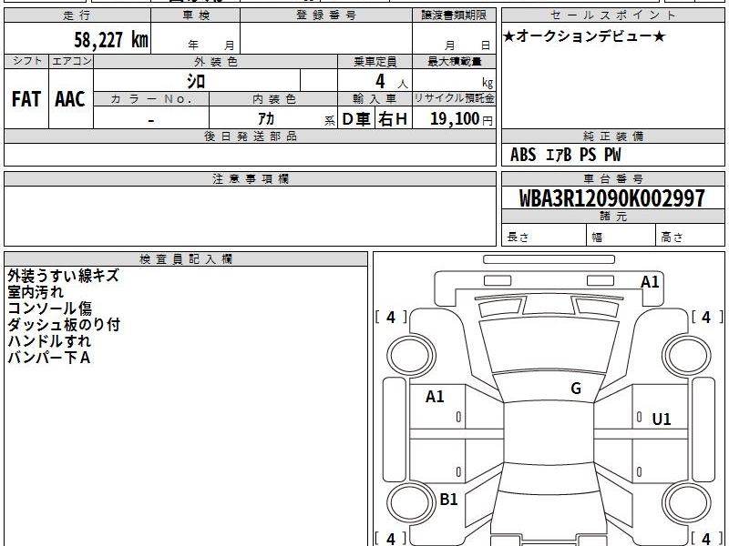Click the 譲渡書類期限 header

tap(454, 15)
